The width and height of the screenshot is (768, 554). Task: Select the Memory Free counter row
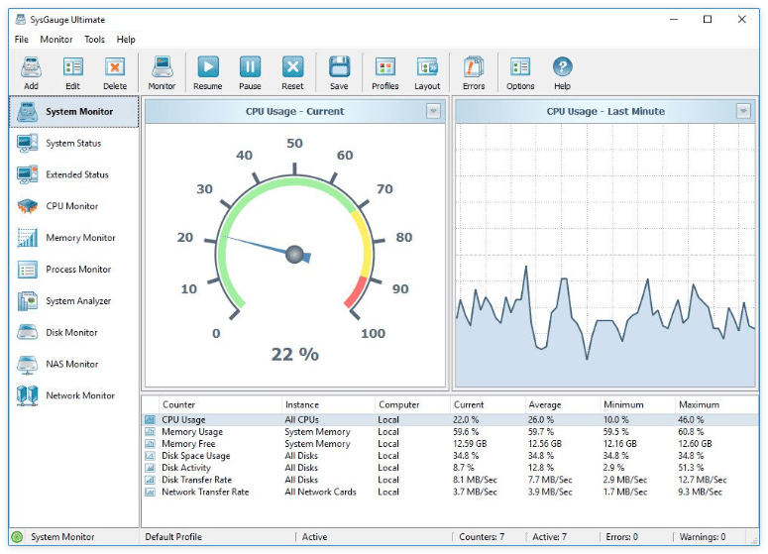coord(450,444)
